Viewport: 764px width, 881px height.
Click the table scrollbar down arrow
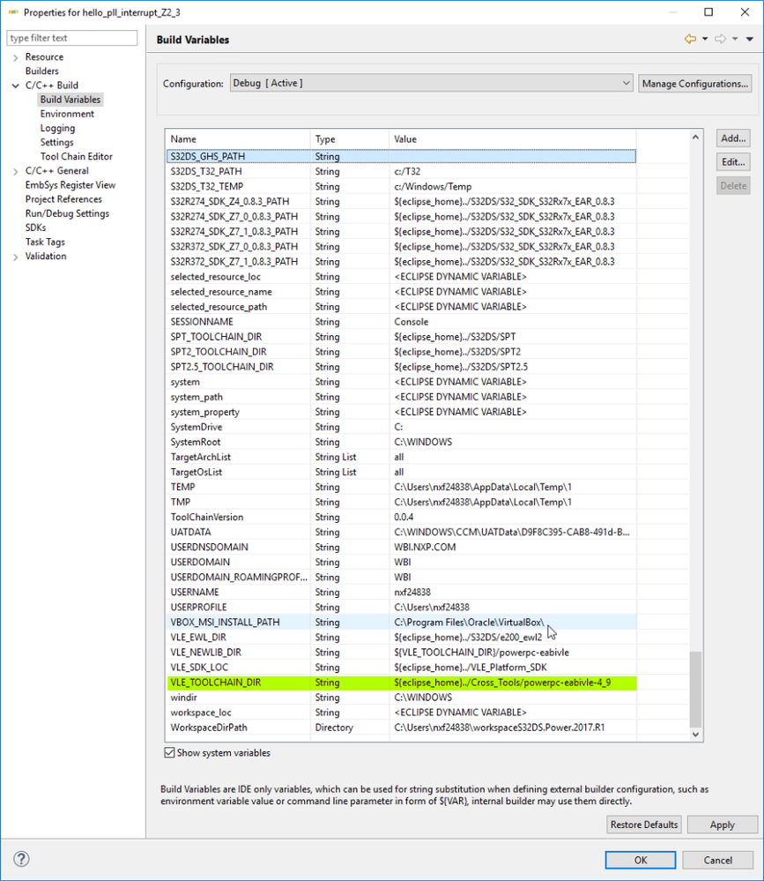[x=695, y=735]
